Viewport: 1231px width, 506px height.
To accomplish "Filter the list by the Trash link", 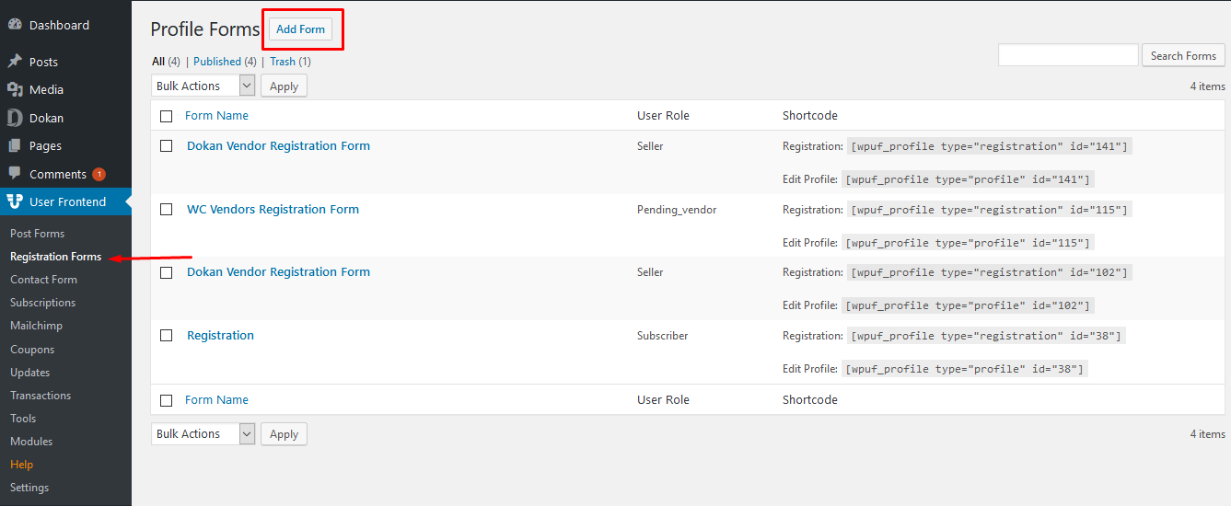I will (x=283, y=62).
